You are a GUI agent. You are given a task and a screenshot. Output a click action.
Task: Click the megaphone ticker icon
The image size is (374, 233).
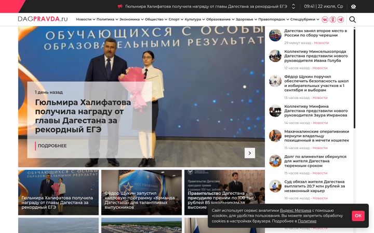pos(120,6)
